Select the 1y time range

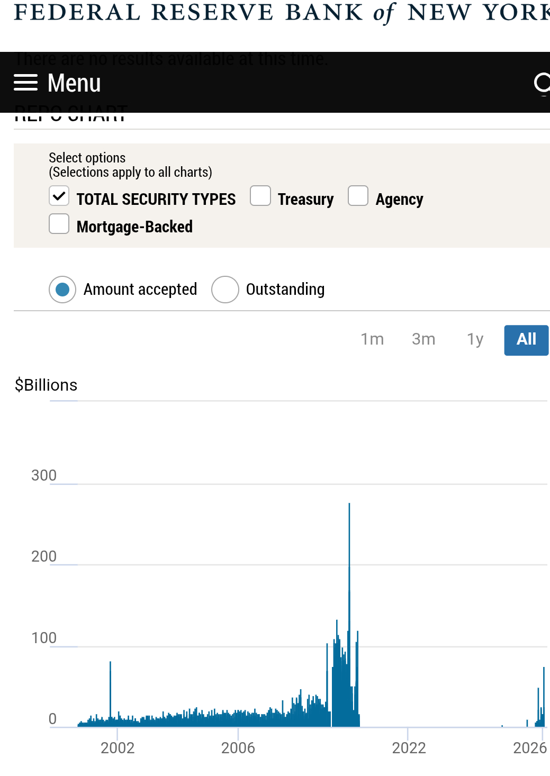point(475,339)
